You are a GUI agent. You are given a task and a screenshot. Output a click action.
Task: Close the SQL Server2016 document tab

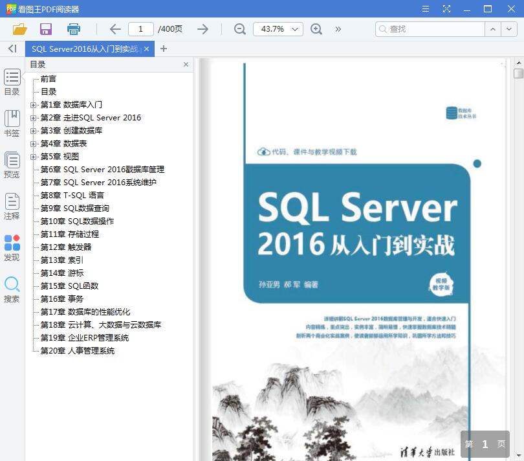146,49
